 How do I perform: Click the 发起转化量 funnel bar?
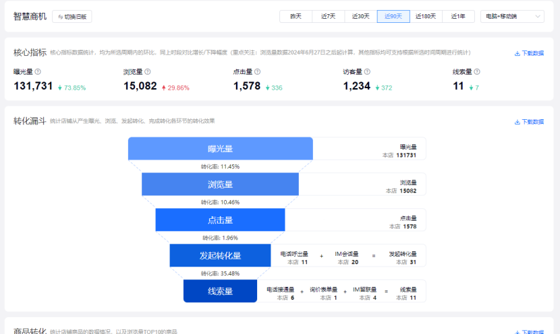(x=221, y=256)
